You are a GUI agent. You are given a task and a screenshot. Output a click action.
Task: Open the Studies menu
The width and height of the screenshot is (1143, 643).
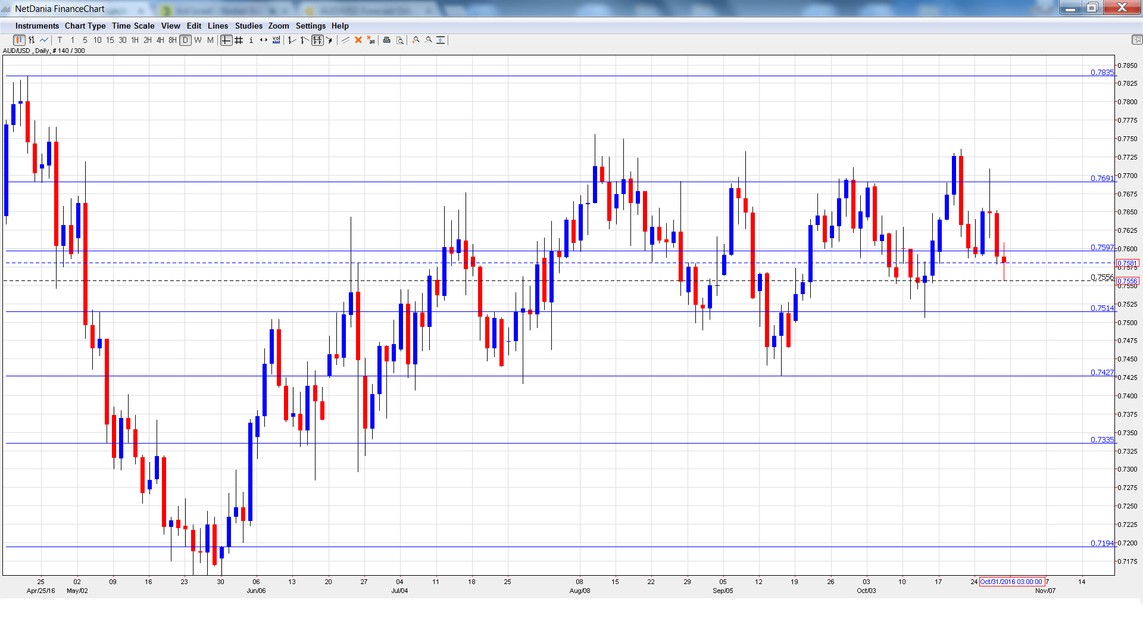tap(248, 26)
